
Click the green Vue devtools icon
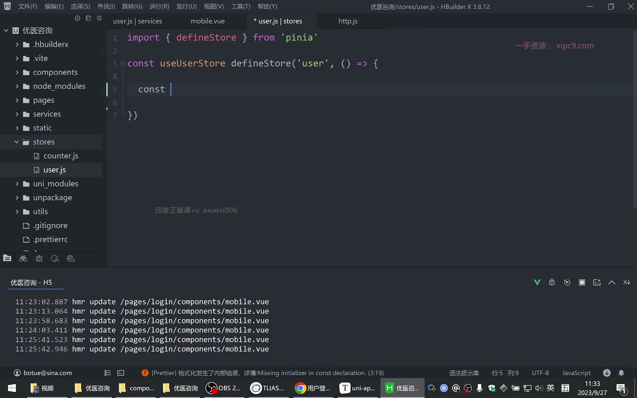(x=537, y=282)
